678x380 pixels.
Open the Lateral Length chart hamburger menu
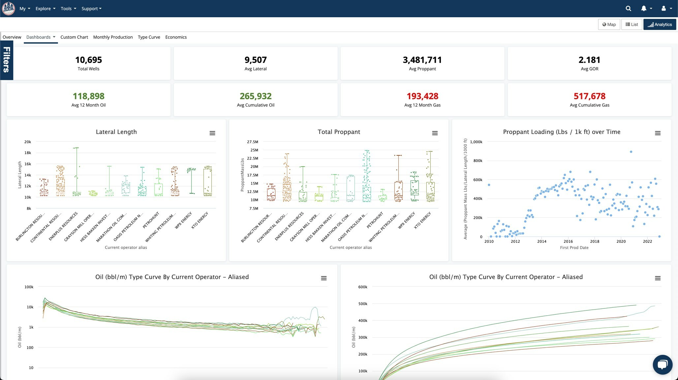(212, 133)
